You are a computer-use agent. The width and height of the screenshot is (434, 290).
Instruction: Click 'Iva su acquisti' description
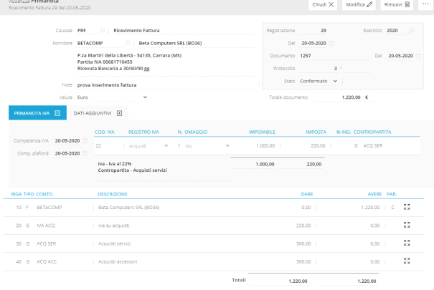(114, 226)
